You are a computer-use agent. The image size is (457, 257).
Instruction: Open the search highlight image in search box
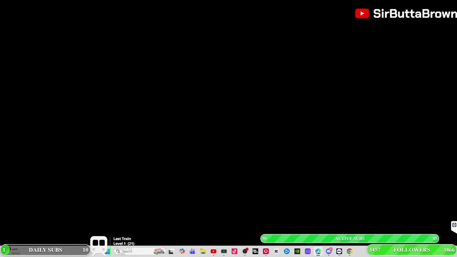click(x=159, y=252)
